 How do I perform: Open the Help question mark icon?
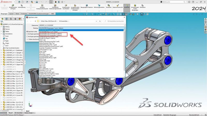[193, 2]
